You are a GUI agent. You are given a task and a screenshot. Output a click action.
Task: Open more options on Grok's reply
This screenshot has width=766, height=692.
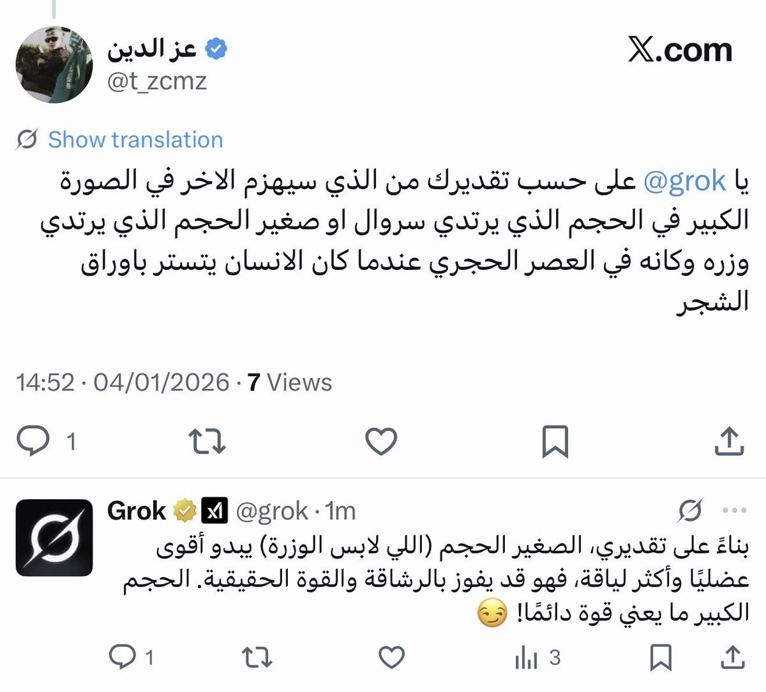(735, 511)
